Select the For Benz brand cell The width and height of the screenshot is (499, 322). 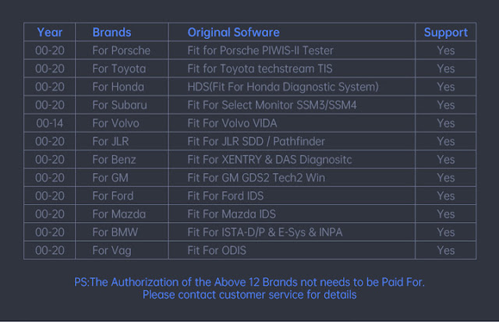tap(114, 160)
